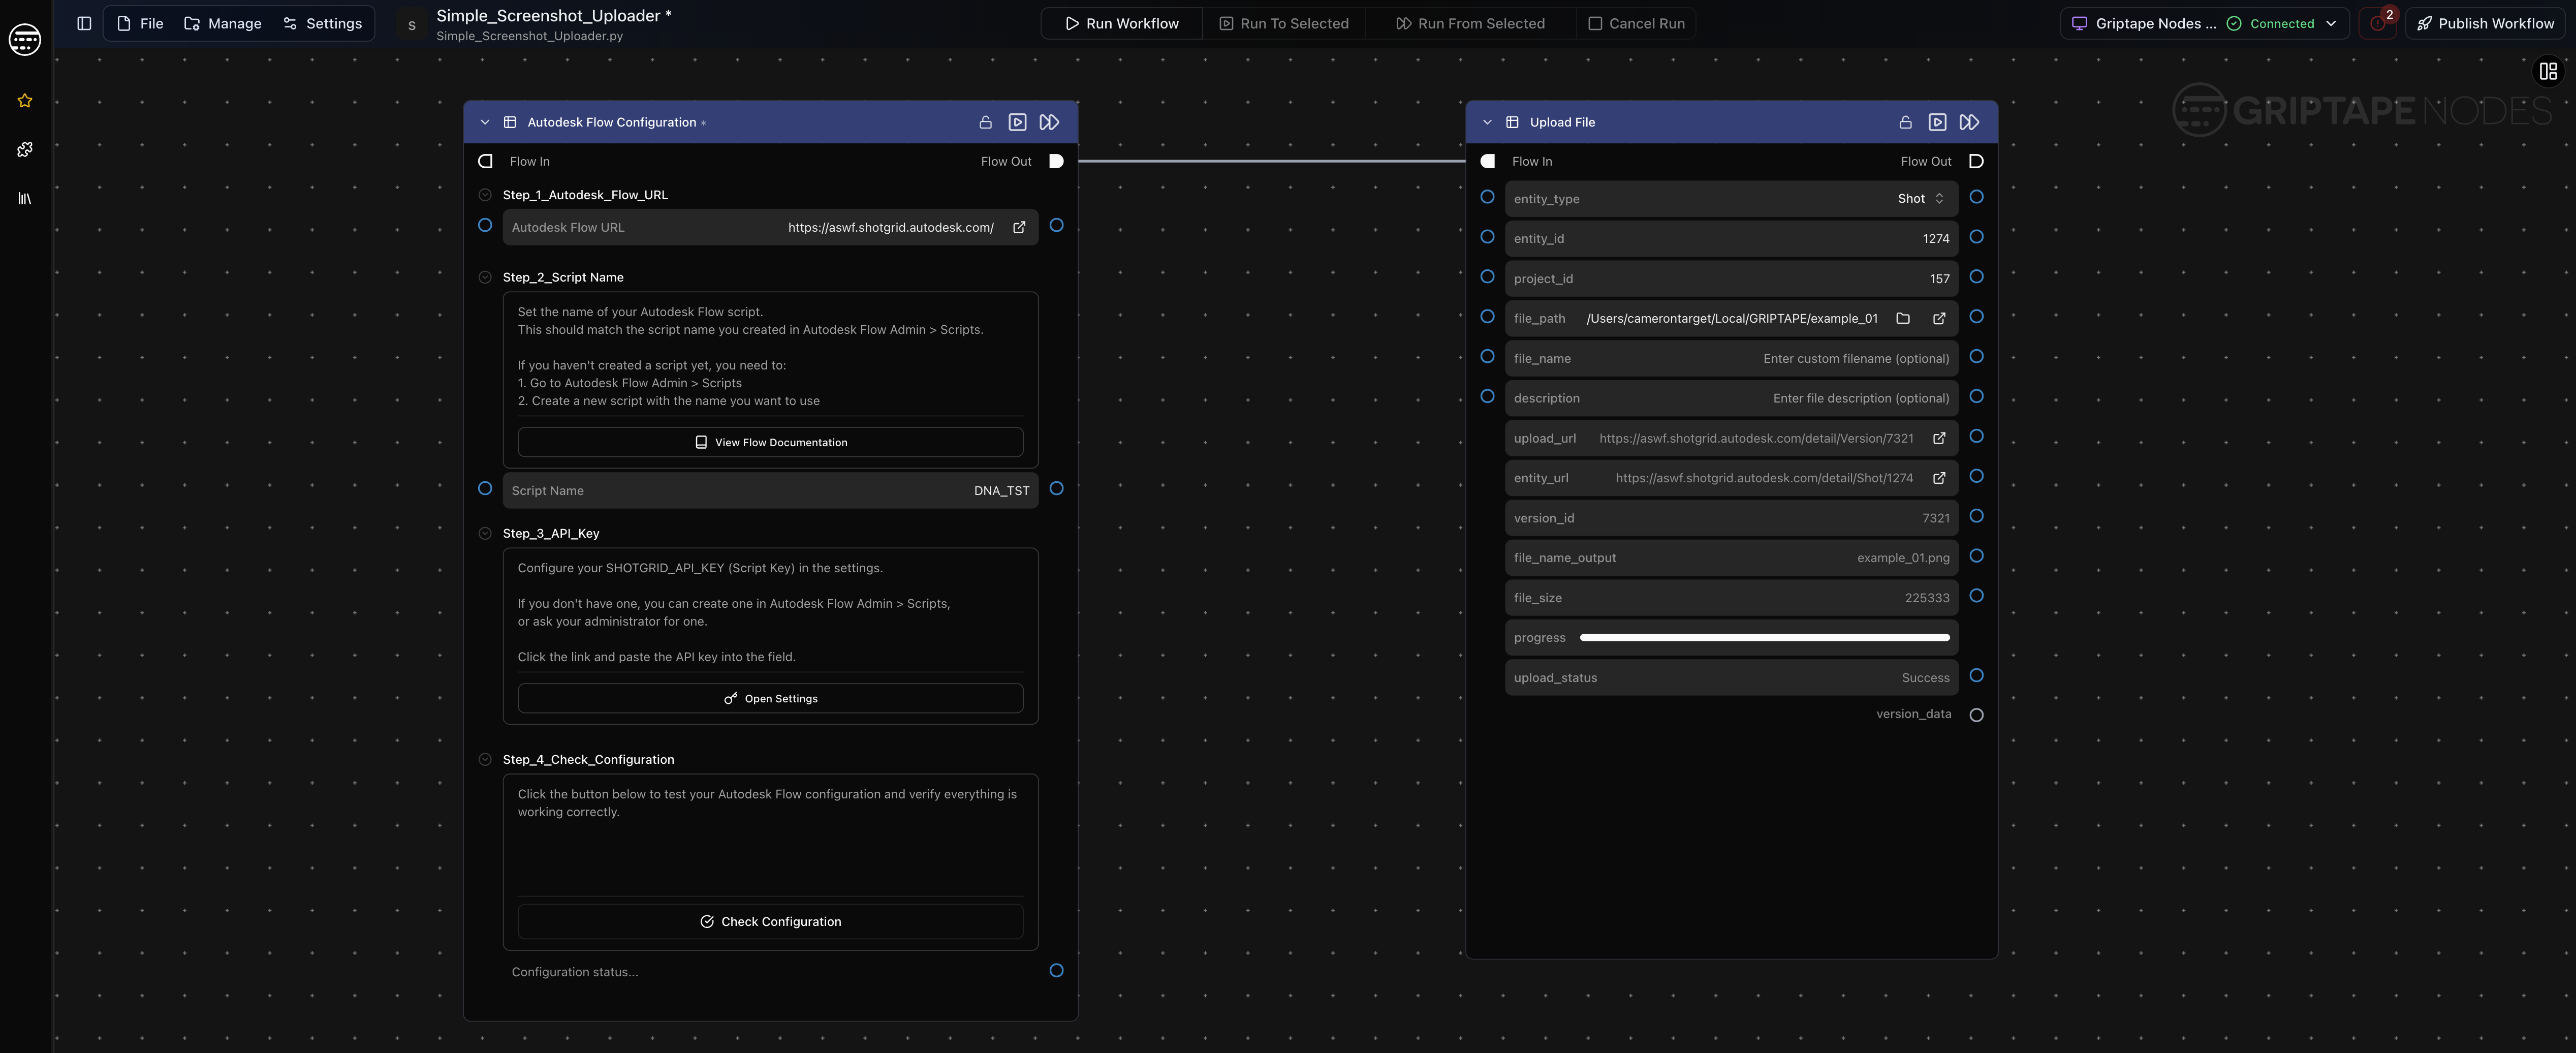
Task: Click the upload_status output port
Action: [1976, 676]
